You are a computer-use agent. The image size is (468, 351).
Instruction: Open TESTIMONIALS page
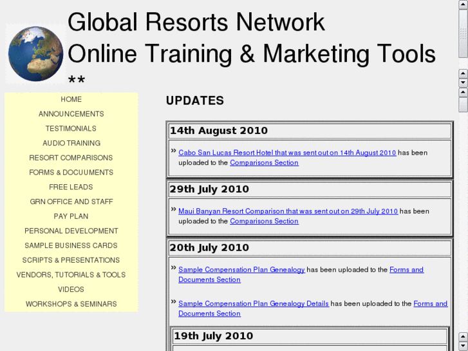(71, 129)
